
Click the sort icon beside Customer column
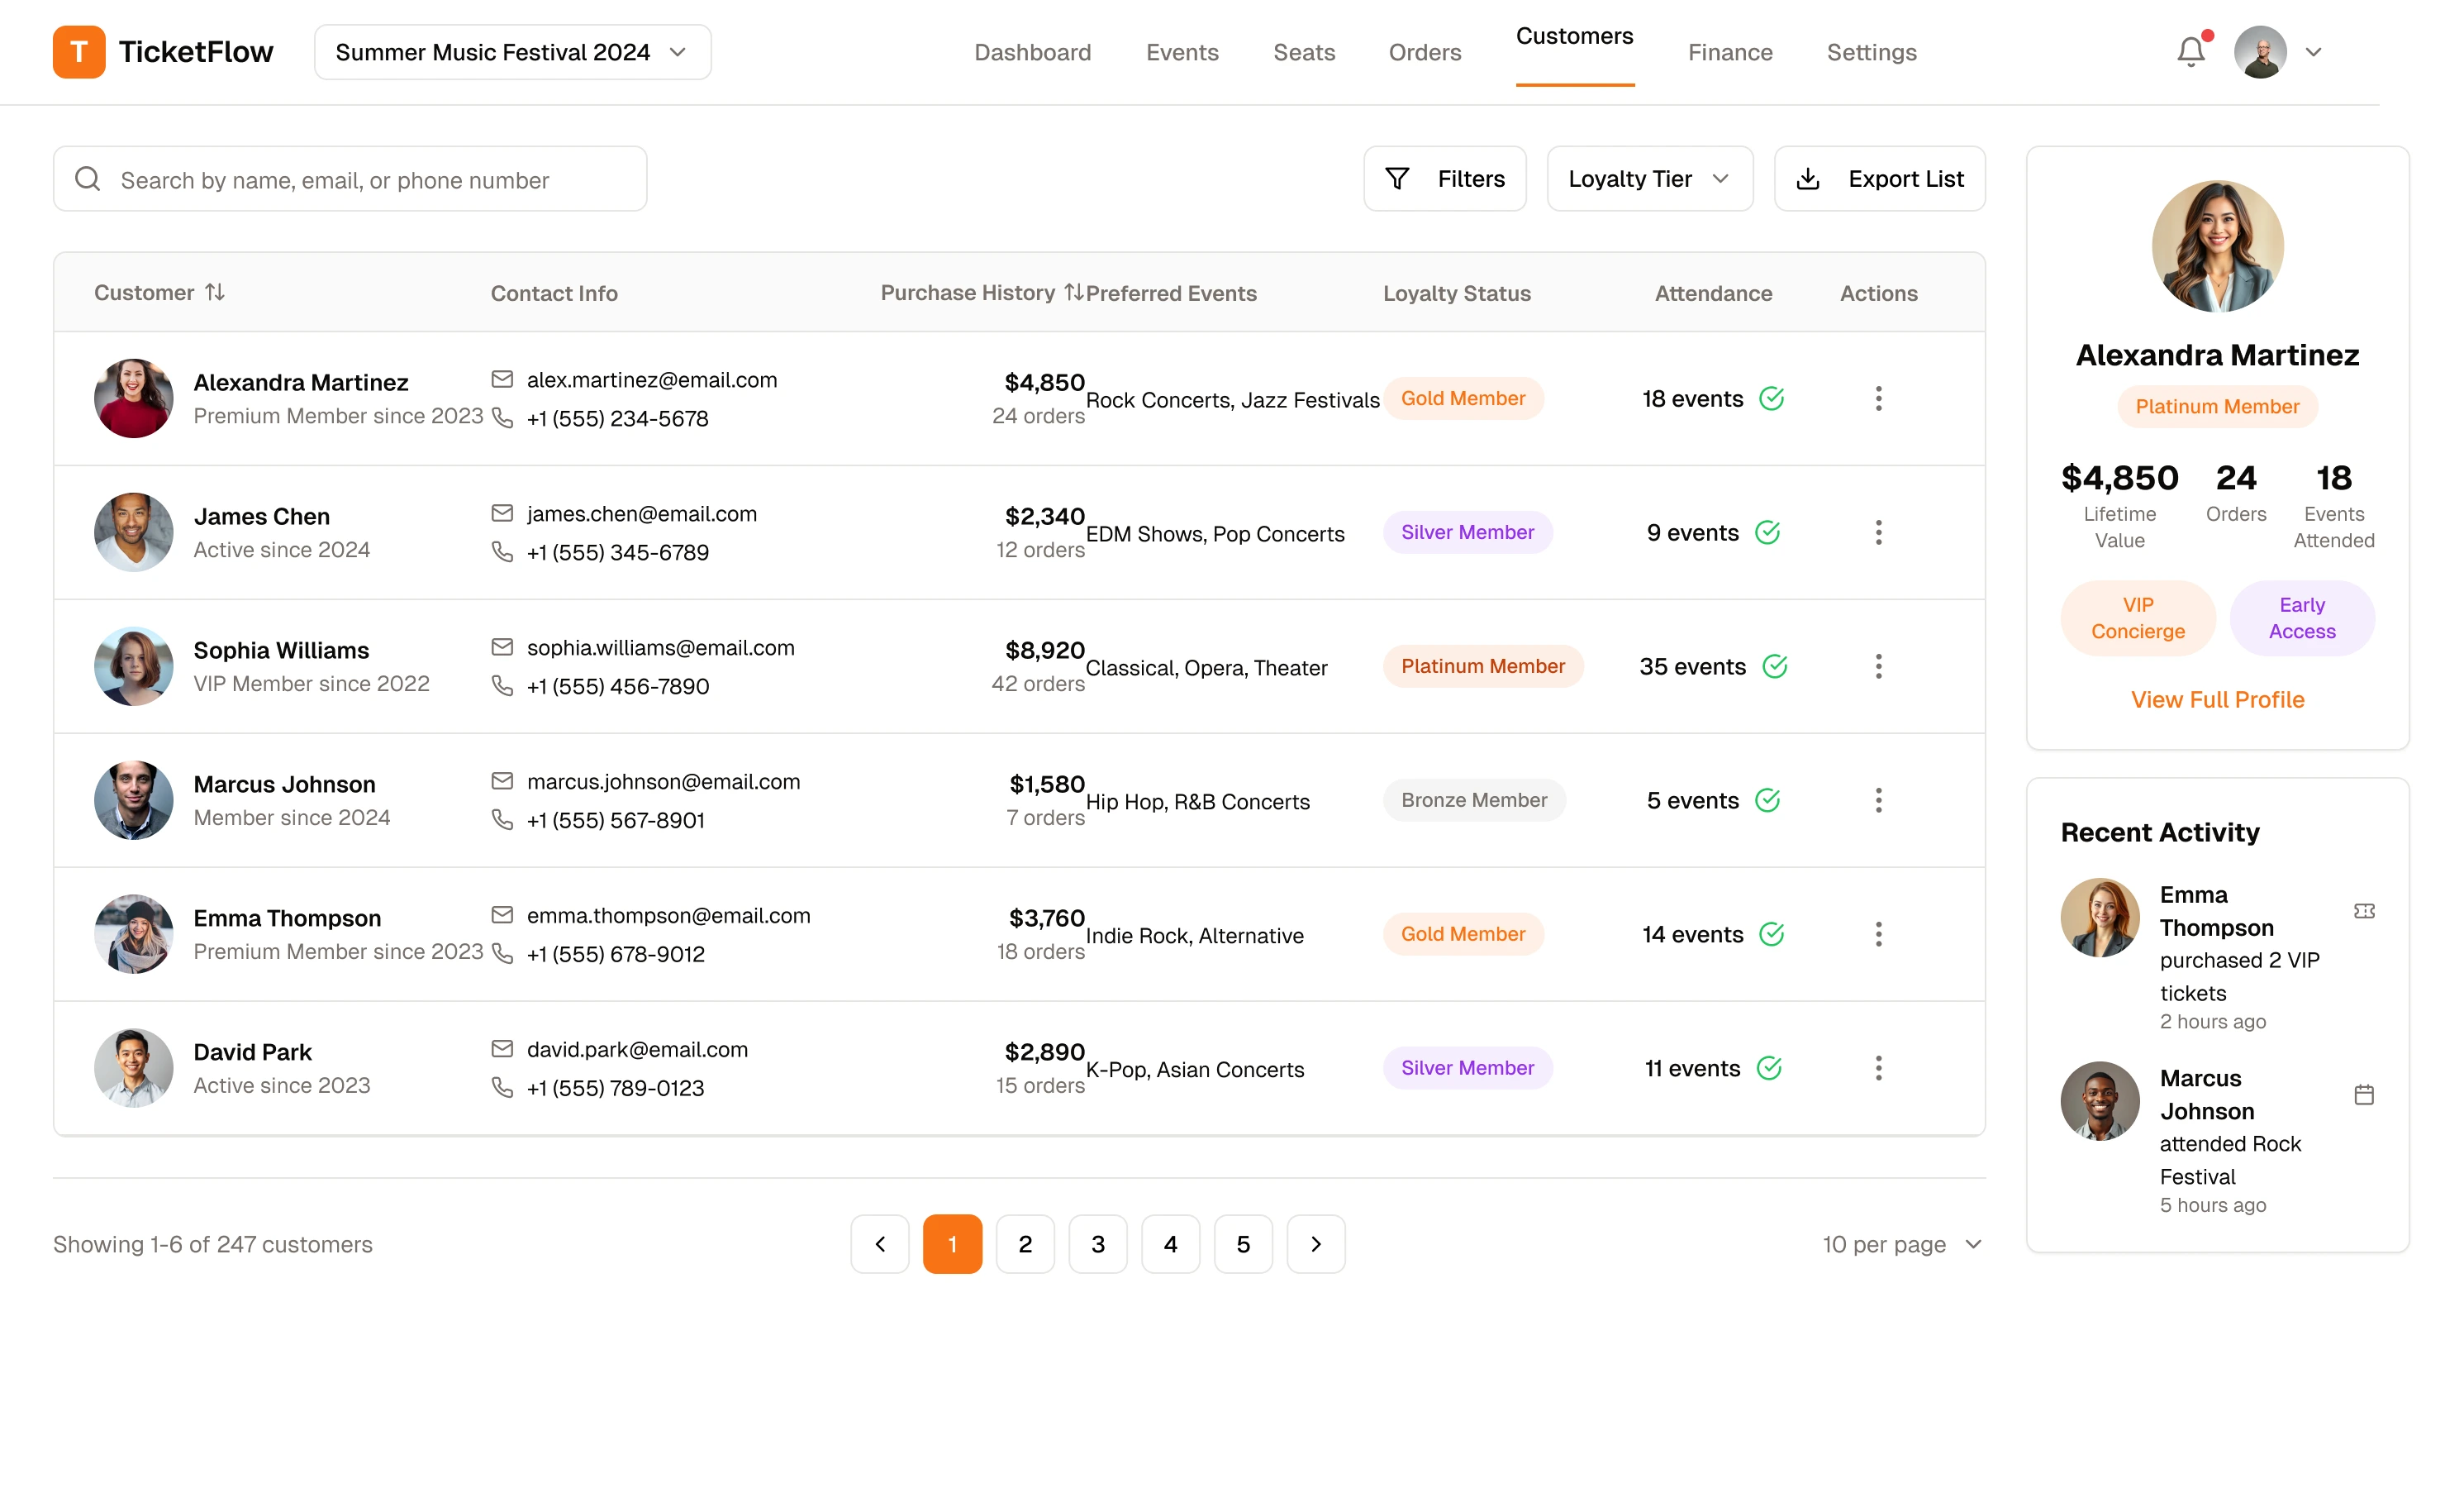215,292
